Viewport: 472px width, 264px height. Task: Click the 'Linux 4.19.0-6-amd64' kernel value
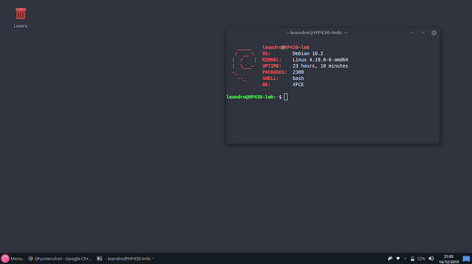point(320,60)
